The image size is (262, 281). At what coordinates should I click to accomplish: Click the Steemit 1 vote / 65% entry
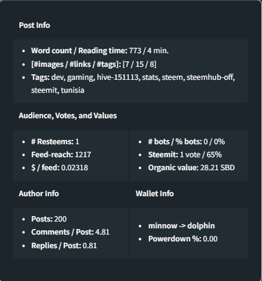tap(185, 155)
